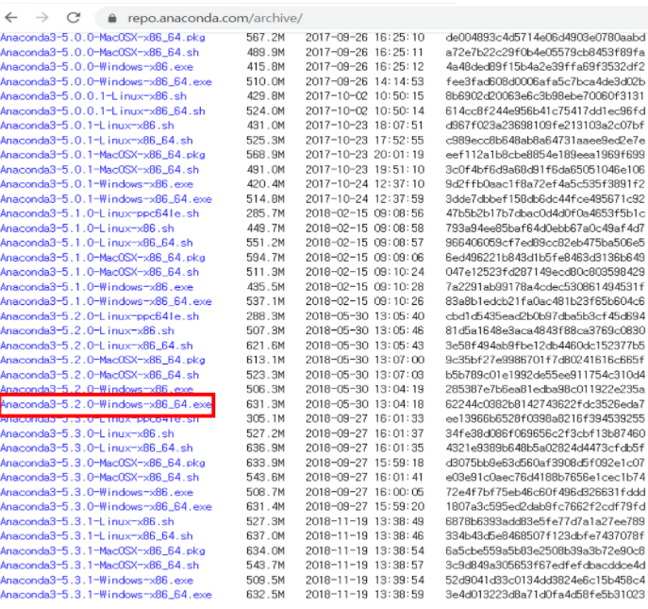Open Anaconda3-5.3.1-MacOSX-x86_64.pkg link

click(x=103, y=551)
